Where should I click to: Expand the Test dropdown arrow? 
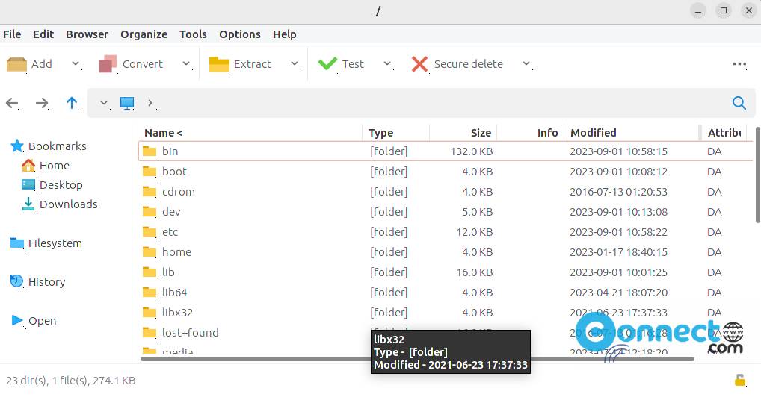386,63
